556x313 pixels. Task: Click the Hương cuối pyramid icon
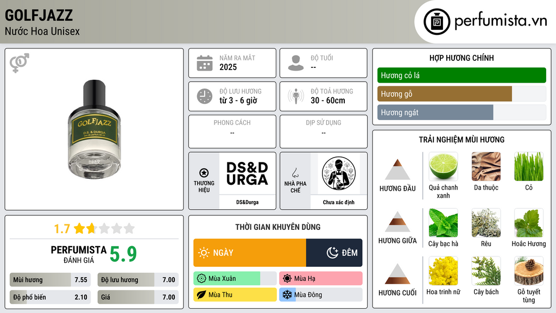[x=397, y=274]
